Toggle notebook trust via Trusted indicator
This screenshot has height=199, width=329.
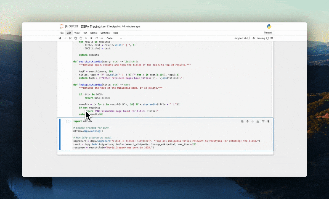pos(267,33)
